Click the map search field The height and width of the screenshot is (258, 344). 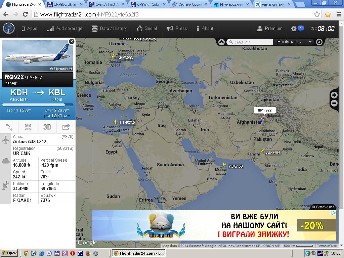[x=250, y=42]
